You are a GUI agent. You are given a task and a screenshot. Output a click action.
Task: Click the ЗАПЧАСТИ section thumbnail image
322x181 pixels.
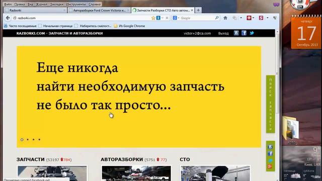point(52,173)
